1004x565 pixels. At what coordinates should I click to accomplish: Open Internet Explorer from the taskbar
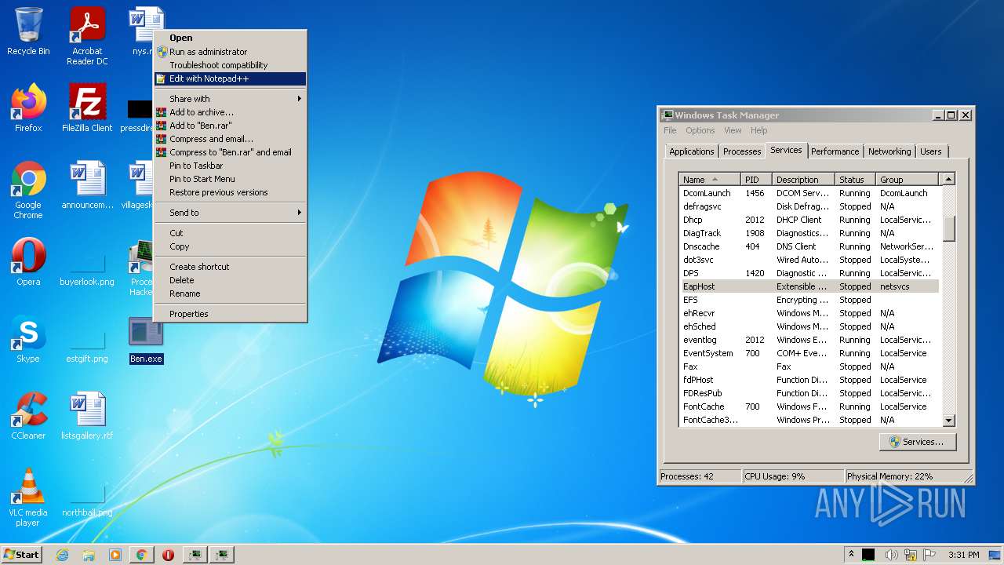[x=63, y=555]
